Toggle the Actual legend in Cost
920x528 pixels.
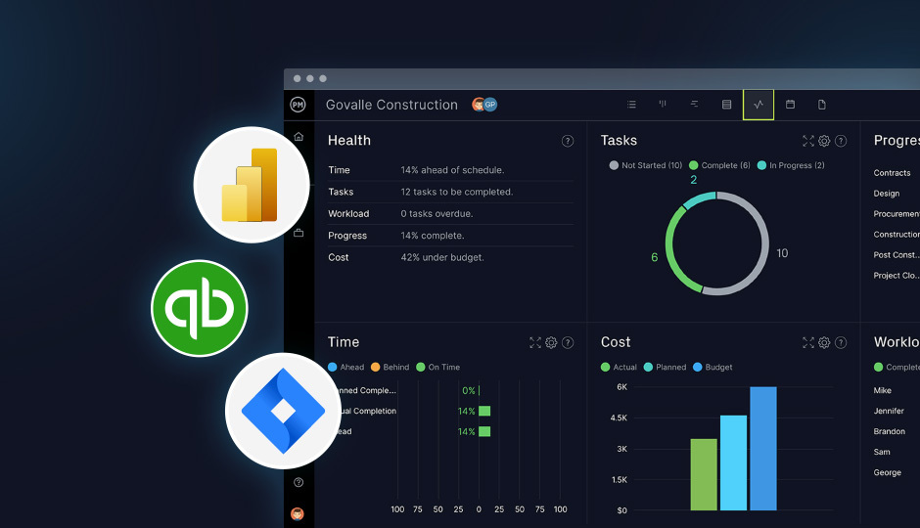pos(619,367)
